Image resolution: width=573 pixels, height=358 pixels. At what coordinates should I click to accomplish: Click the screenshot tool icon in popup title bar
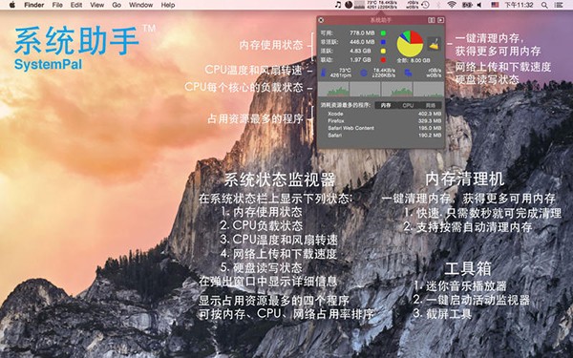click(440, 20)
